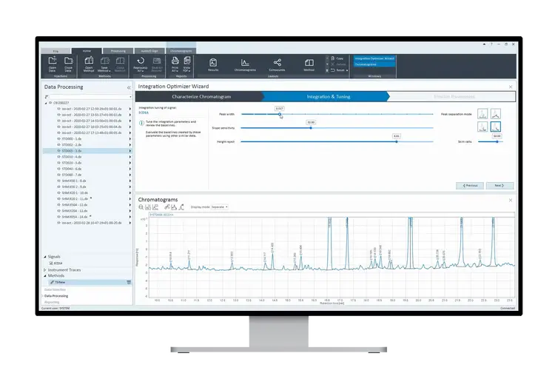Go to Characterize Chromatogram wizard step
This screenshot has height=379, width=555.
(x=201, y=96)
